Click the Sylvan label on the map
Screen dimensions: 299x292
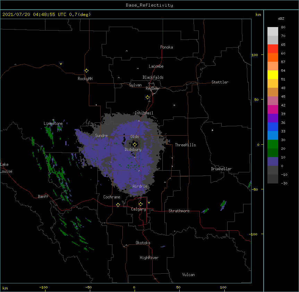click(135, 85)
